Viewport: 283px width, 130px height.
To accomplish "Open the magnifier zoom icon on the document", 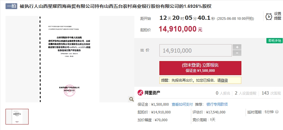I will coord(131,99).
